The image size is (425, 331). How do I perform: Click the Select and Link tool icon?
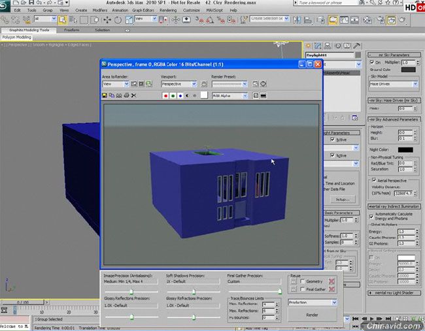coord(5,20)
